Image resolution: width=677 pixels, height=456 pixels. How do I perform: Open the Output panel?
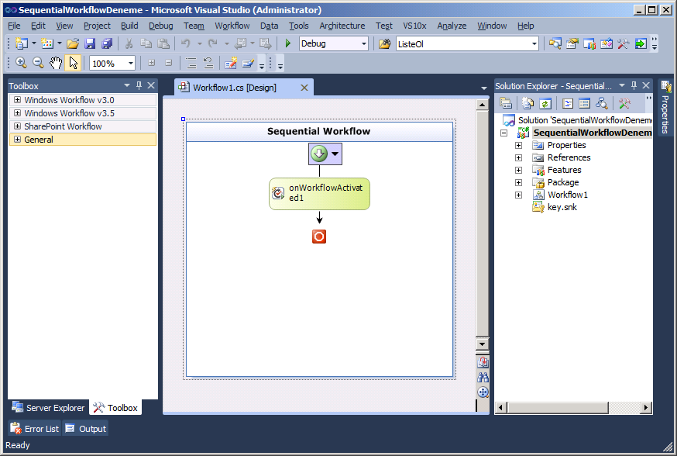[85, 429]
